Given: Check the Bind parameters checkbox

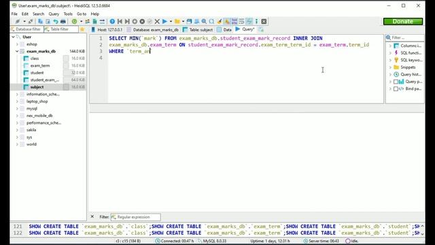Looking at the screenshot, I should point(396,89).
